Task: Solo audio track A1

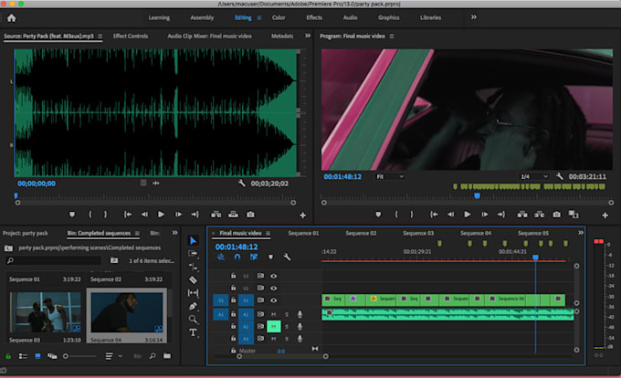Action: [x=287, y=314]
